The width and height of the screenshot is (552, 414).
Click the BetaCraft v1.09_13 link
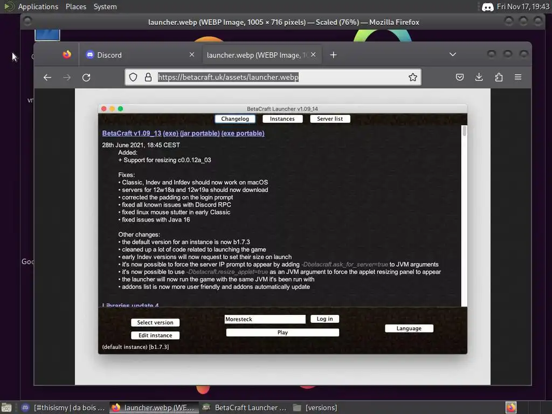pyautogui.click(x=132, y=134)
